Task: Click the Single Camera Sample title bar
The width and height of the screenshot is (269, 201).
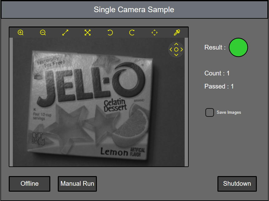Action: pos(134,10)
